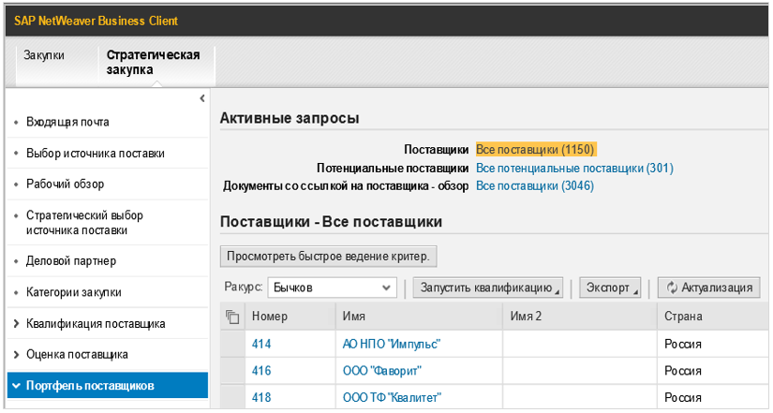The height and width of the screenshot is (413, 773).
Task: Select the row for supplier 414
Action: click(x=232, y=344)
